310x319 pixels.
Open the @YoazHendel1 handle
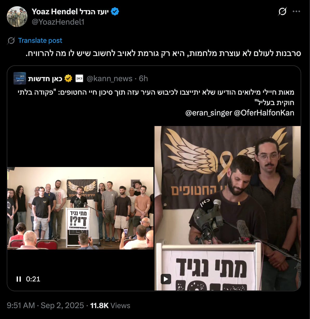tap(58, 22)
